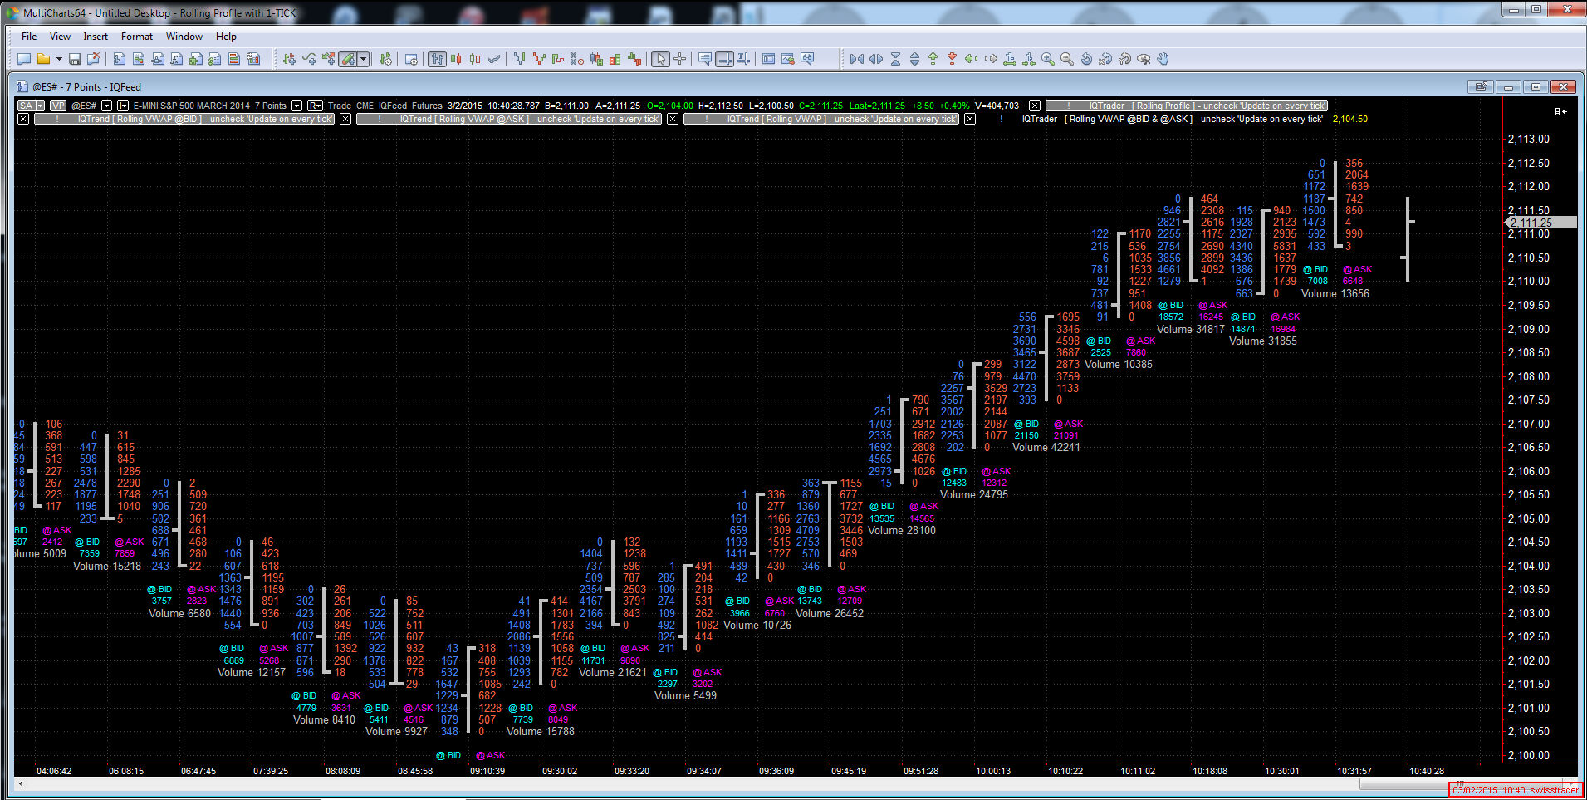
Task: Toggle the VP status line button
Action: [58, 106]
